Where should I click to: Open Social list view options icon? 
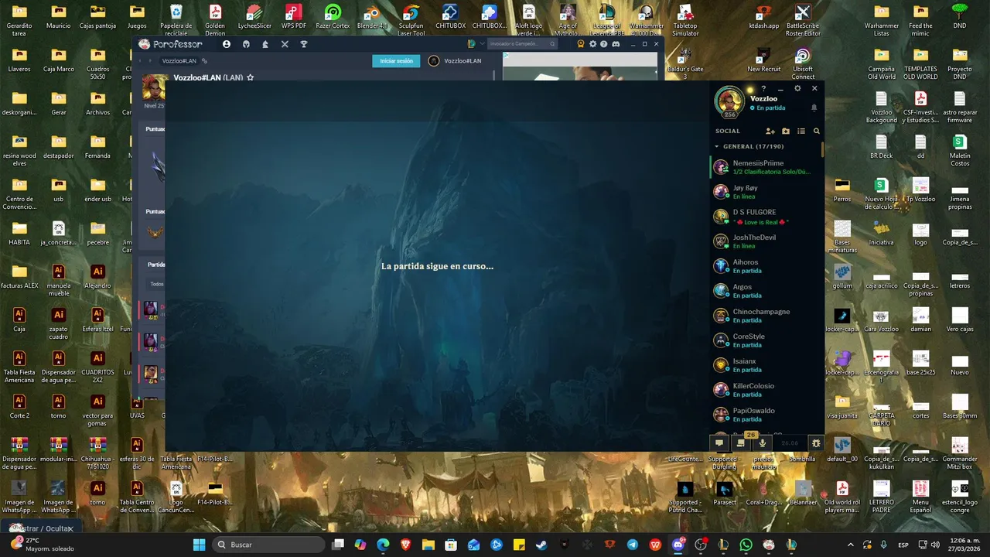[x=801, y=132]
